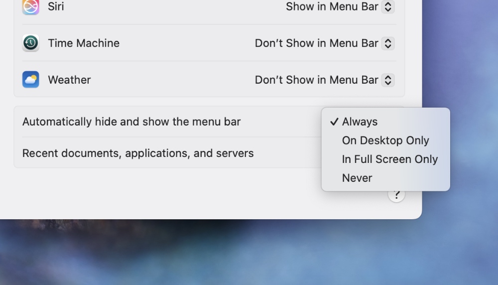498x285 pixels.
Task: Click the Weather app icon
Action: click(x=31, y=80)
